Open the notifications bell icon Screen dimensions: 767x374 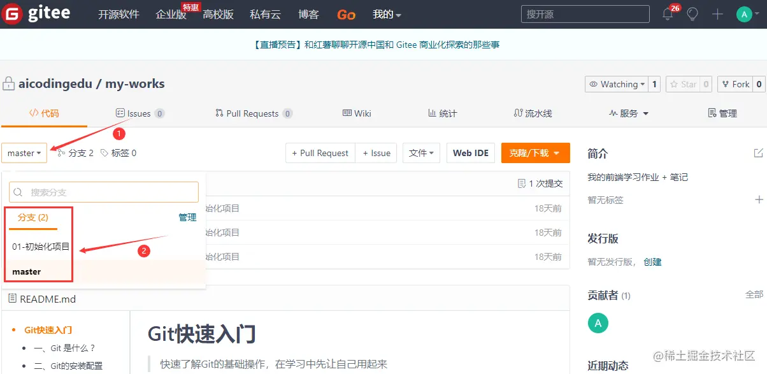point(668,14)
